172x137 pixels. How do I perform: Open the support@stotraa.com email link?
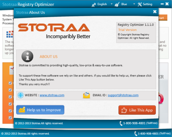tap(123, 95)
